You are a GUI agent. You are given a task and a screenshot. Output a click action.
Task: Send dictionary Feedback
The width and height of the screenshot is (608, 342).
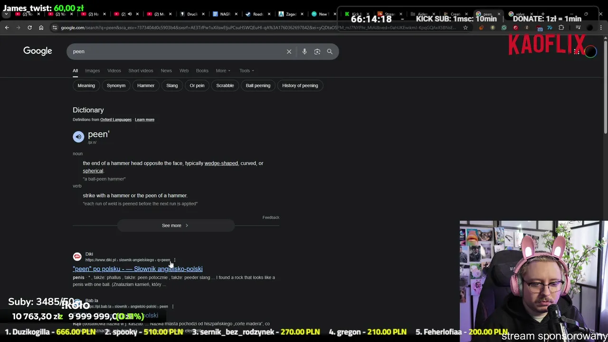pos(271,217)
